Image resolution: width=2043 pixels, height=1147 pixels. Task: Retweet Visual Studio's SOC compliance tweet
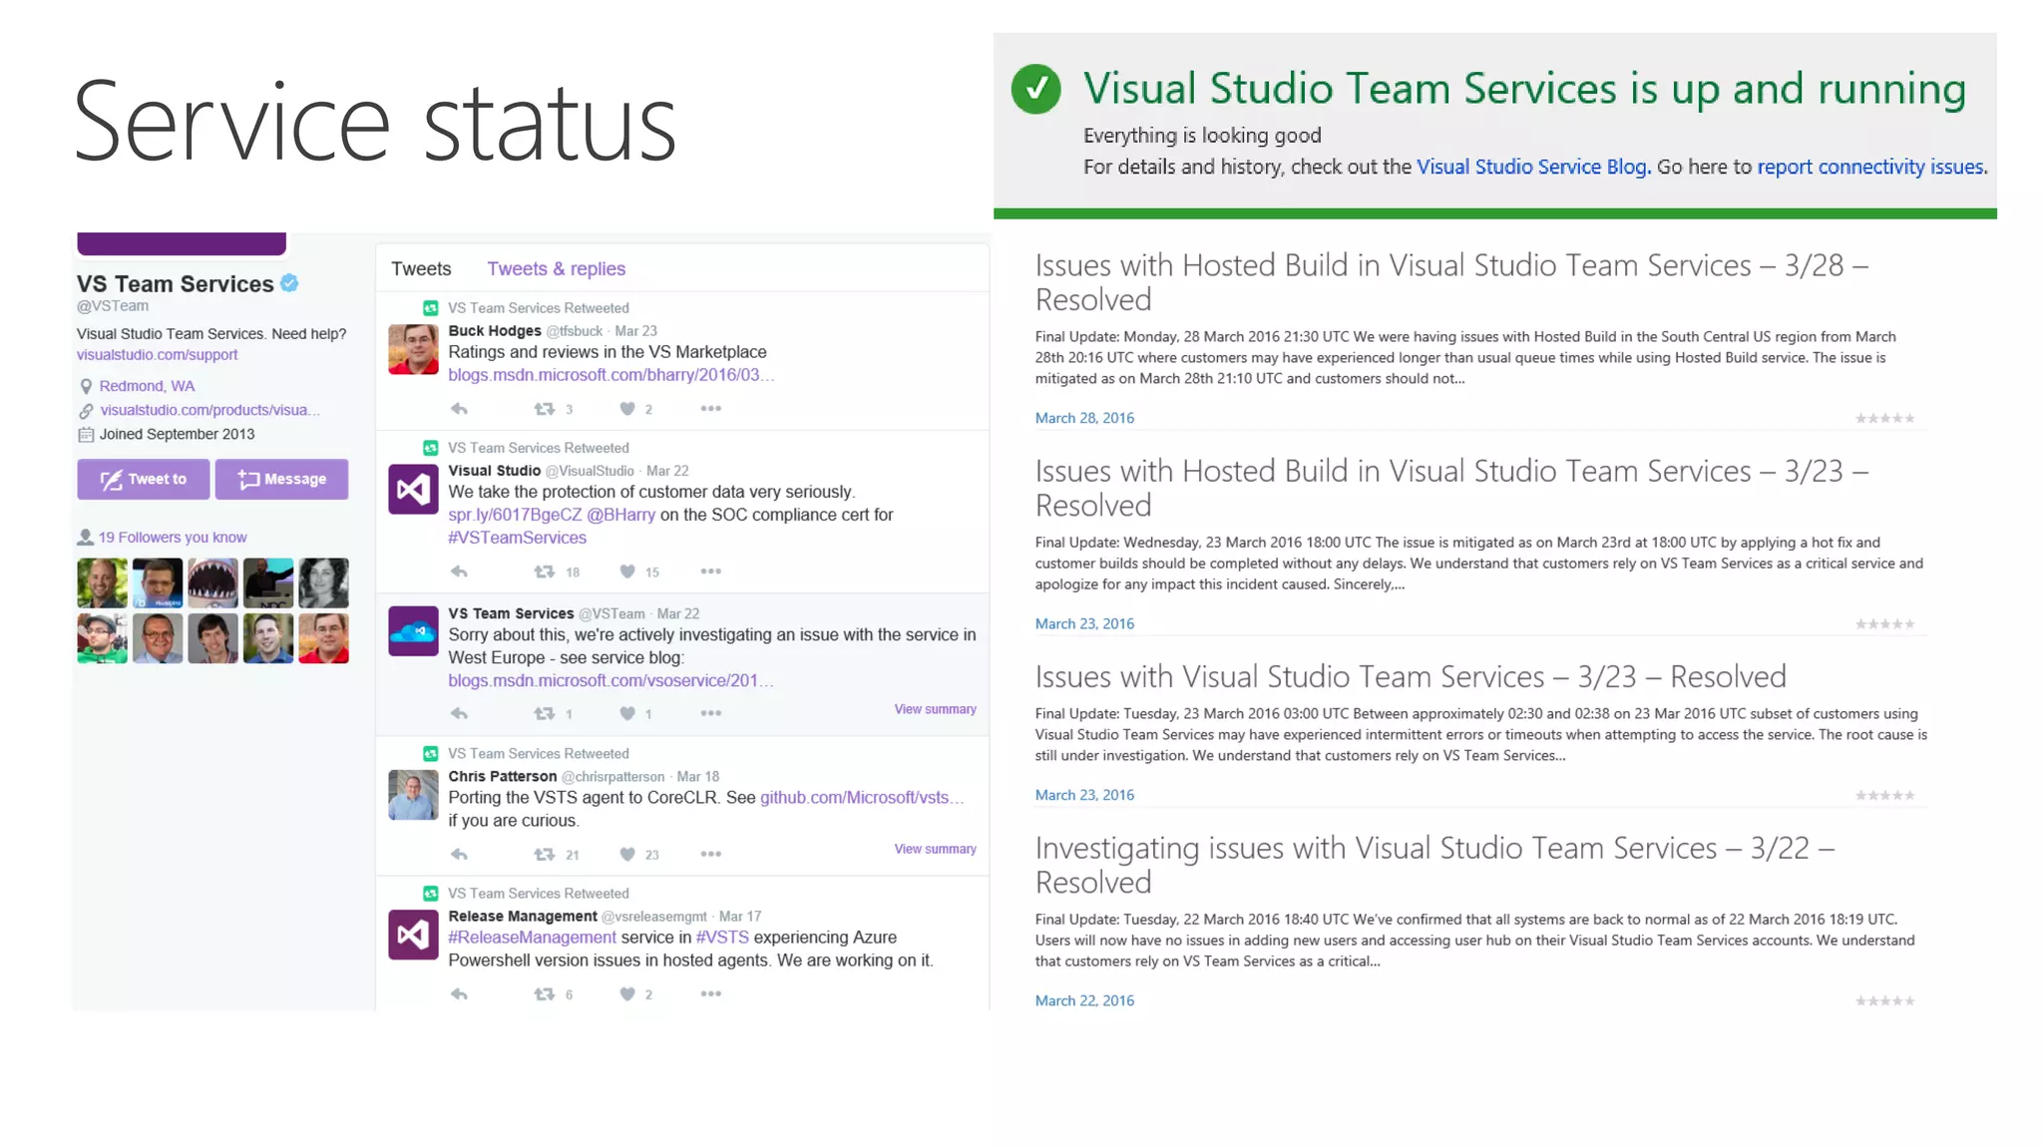(x=544, y=572)
